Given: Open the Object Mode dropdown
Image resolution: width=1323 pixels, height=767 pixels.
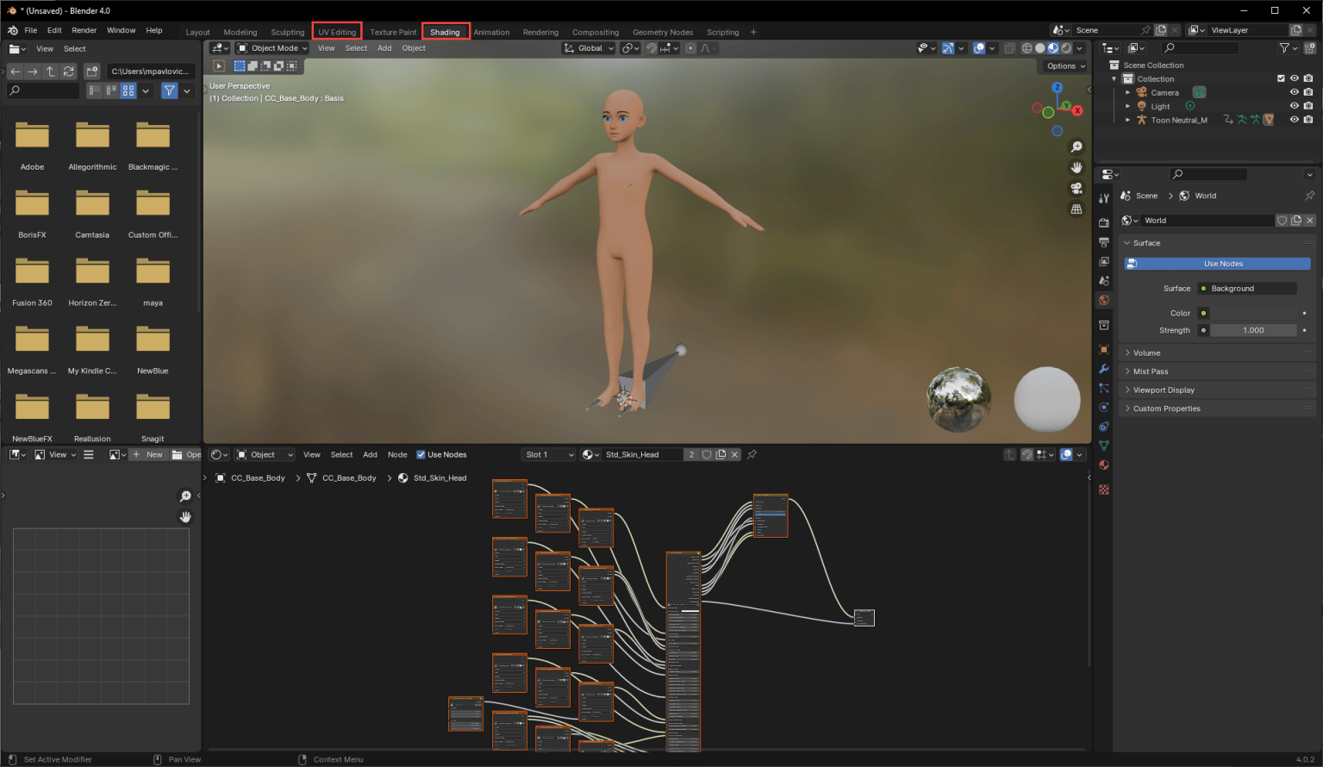Looking at the screenshot, I should pyautogui.click(x=272, y=48).
